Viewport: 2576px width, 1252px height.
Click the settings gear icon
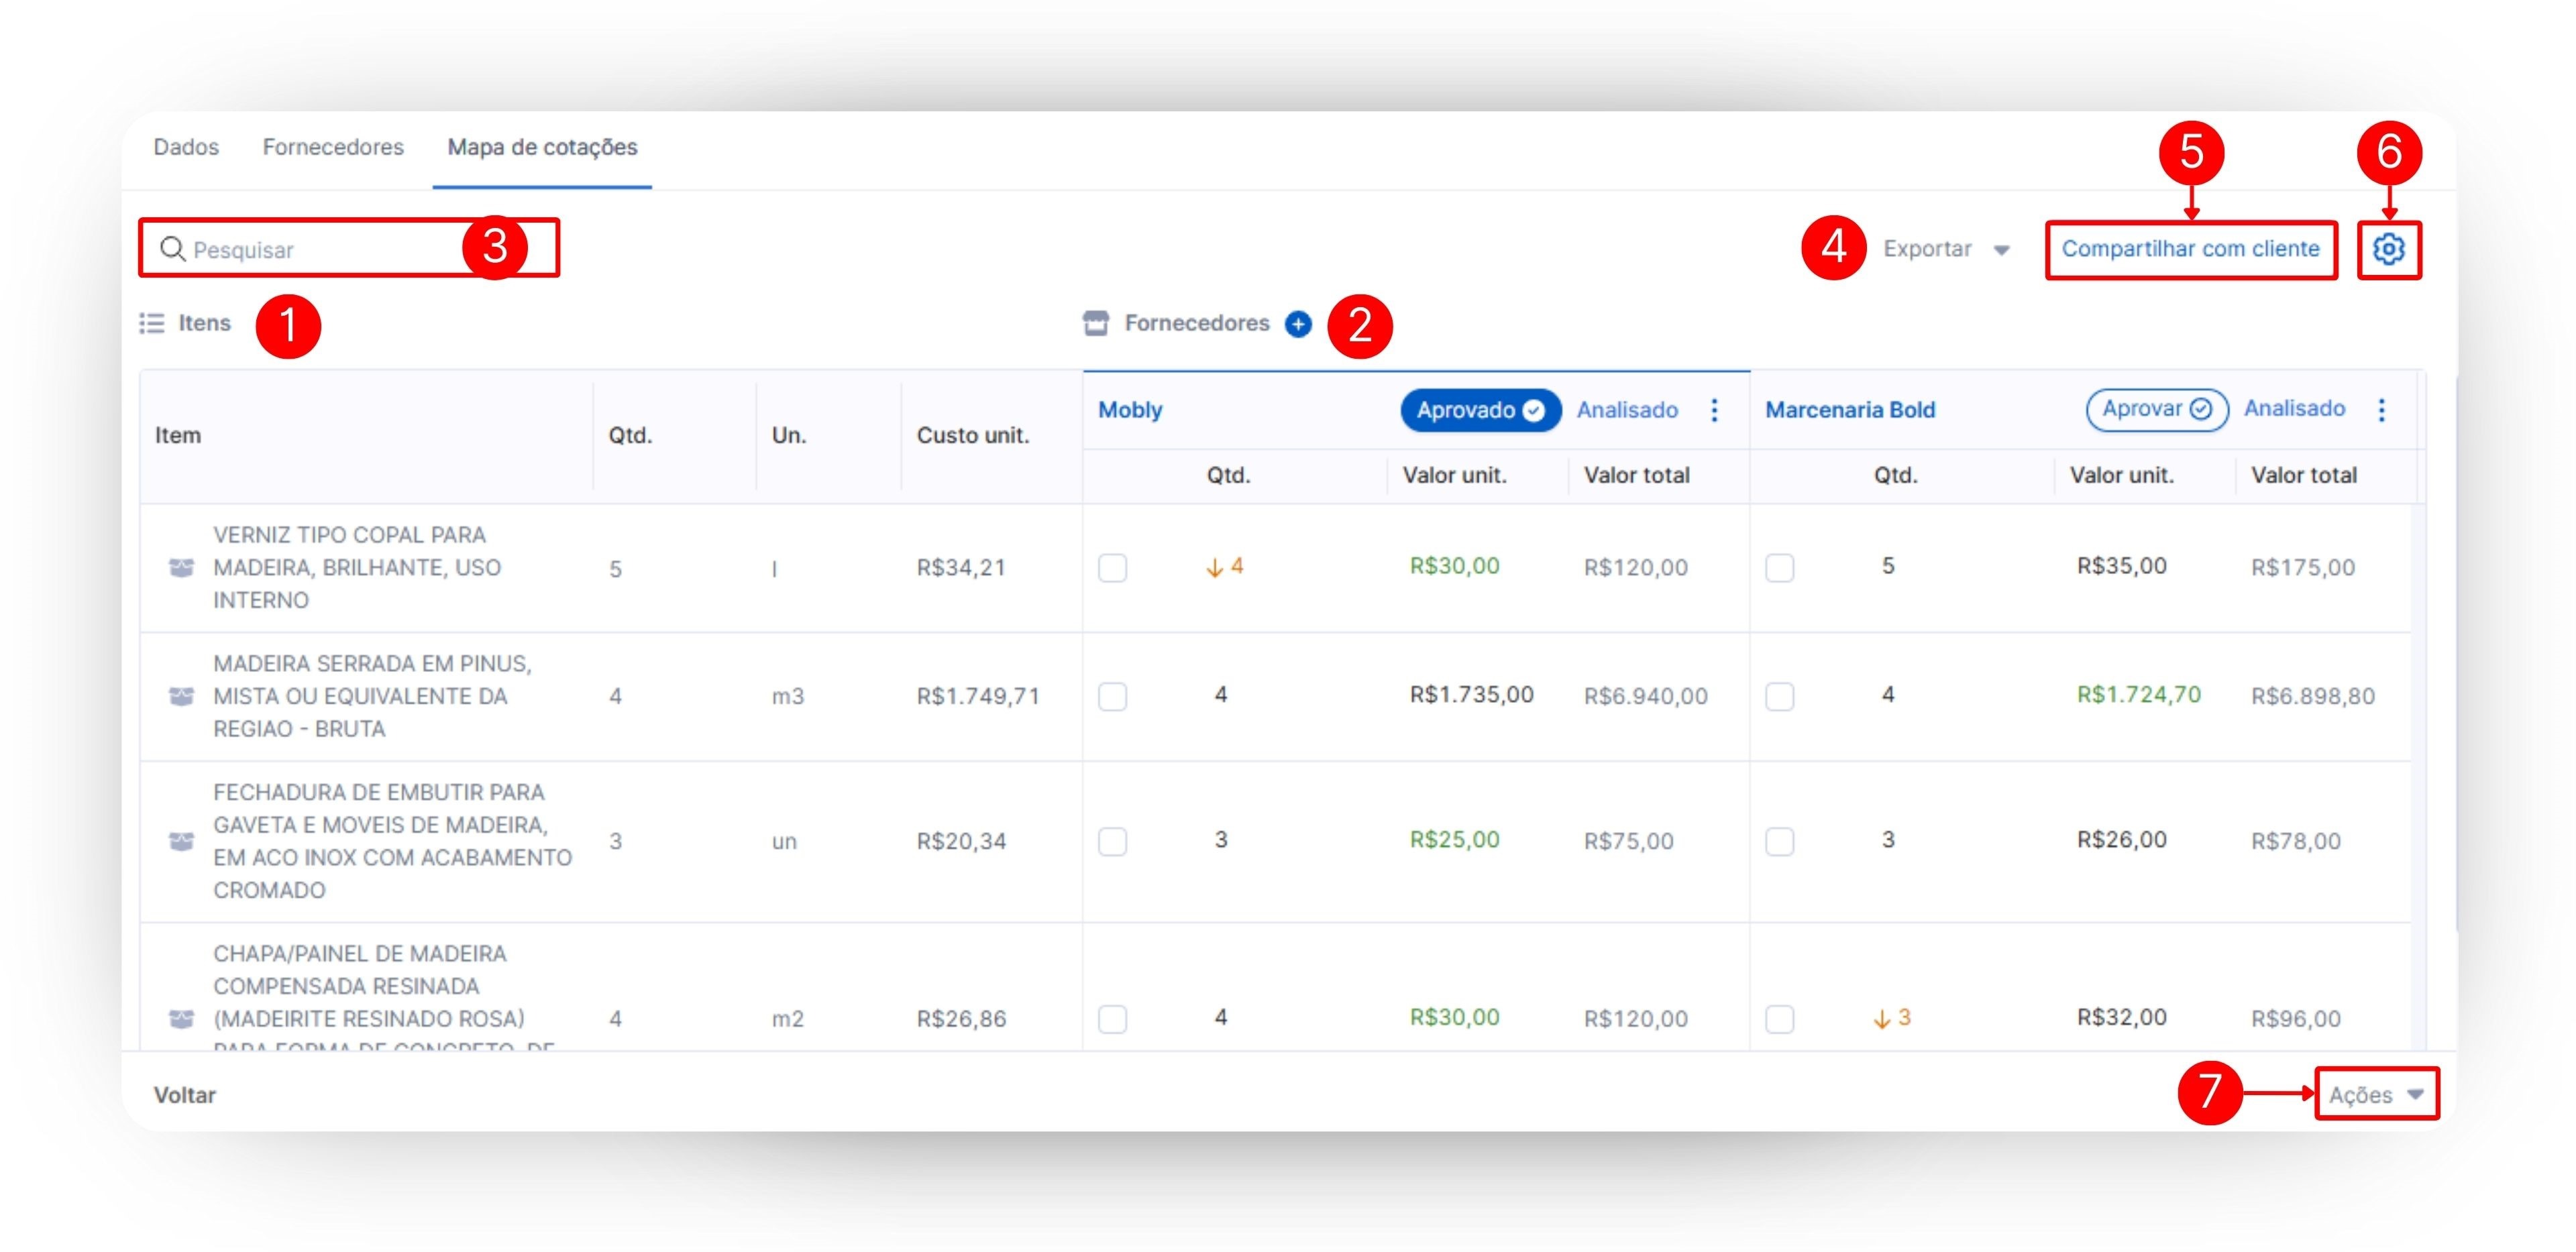tap(2388, 249)
